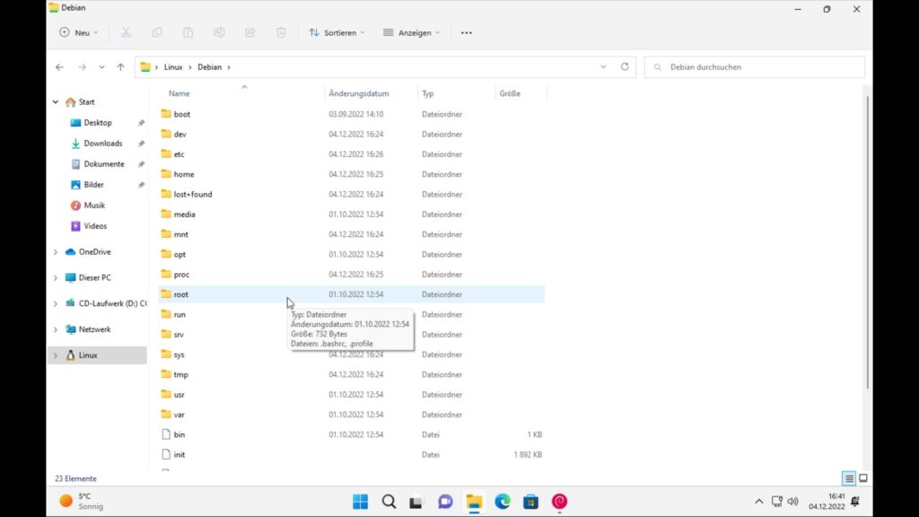Open Windows Start menu on taskbar

pos(361,502)
